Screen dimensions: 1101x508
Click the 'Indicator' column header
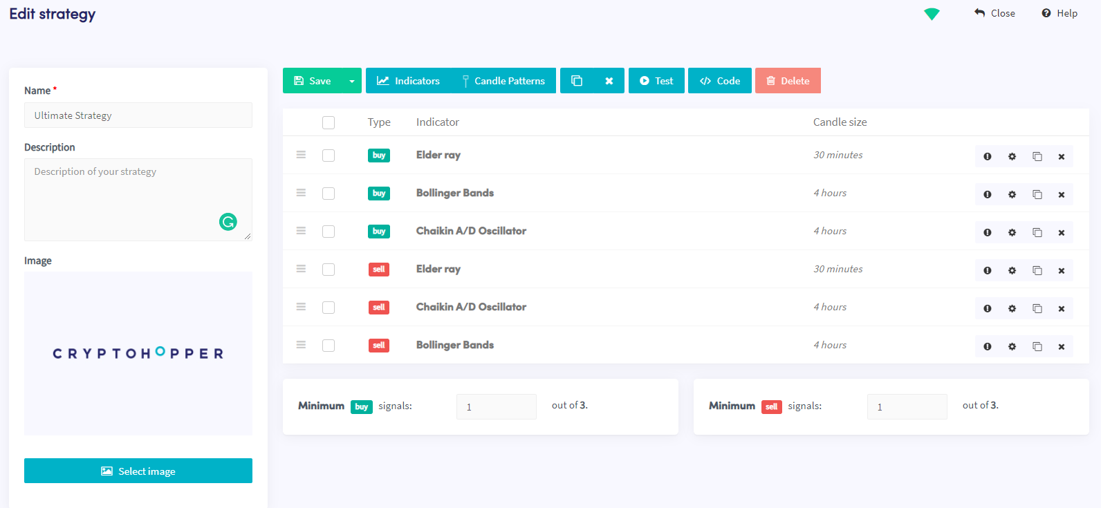(438, 122)
